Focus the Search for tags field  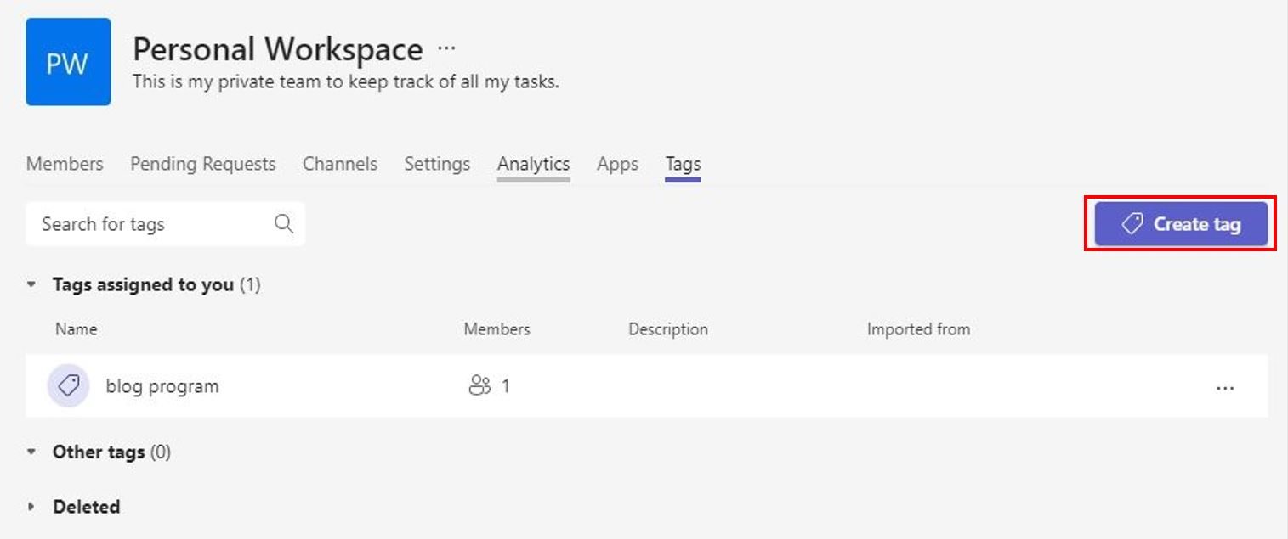[153, 224]
